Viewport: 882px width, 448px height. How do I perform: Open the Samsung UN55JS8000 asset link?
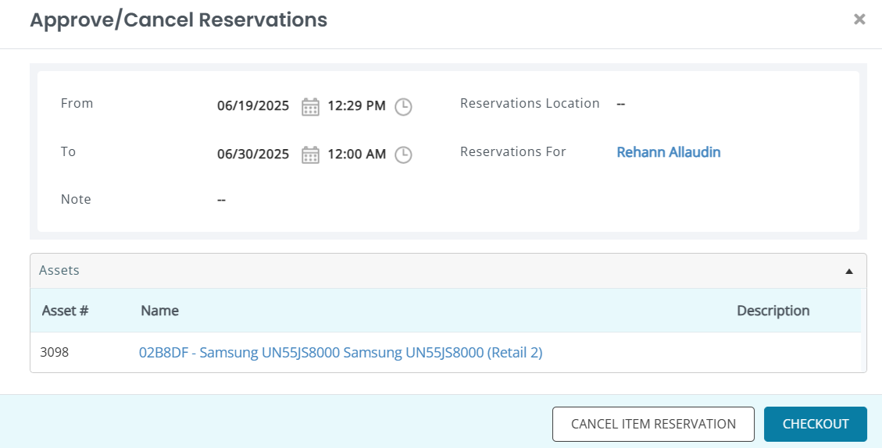(x=341, y=353)
